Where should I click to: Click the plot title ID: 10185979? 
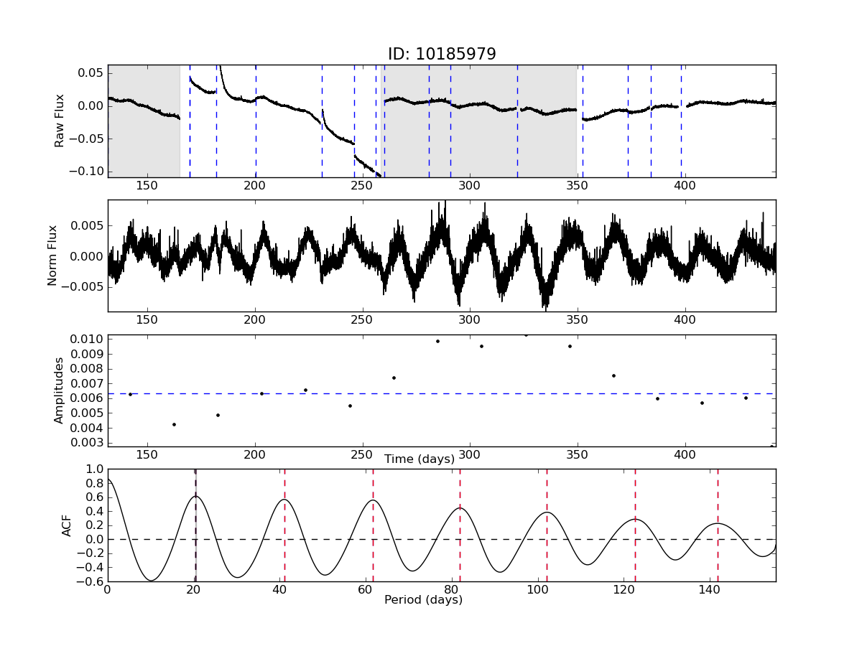(442, 55)
